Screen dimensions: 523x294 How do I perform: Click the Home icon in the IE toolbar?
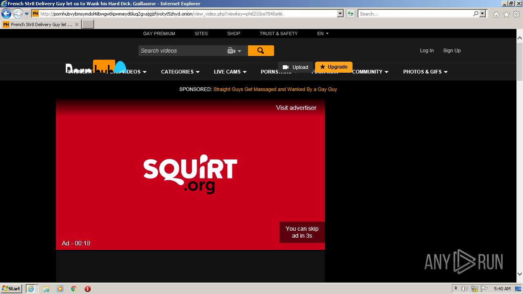click(x=496, y=14)
